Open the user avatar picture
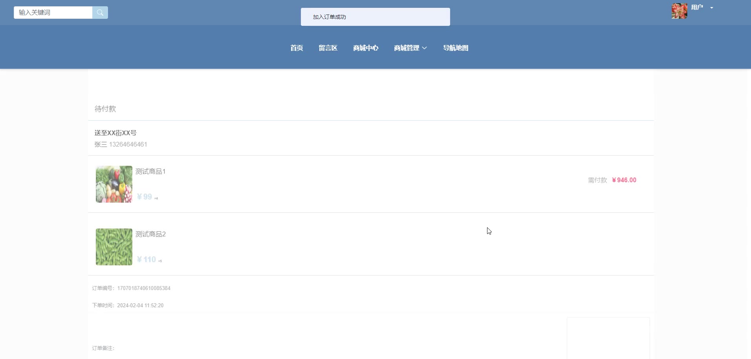751x359 pixels. (x=679, y=11)
